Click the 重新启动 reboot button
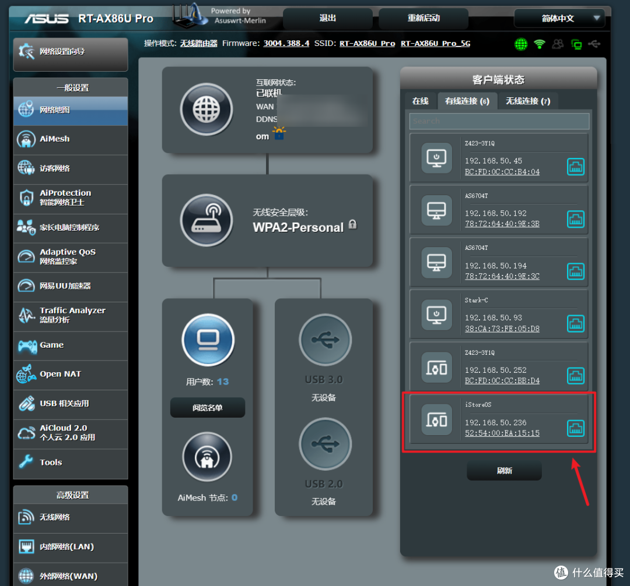The image size is (630, 586). point(423,19)
